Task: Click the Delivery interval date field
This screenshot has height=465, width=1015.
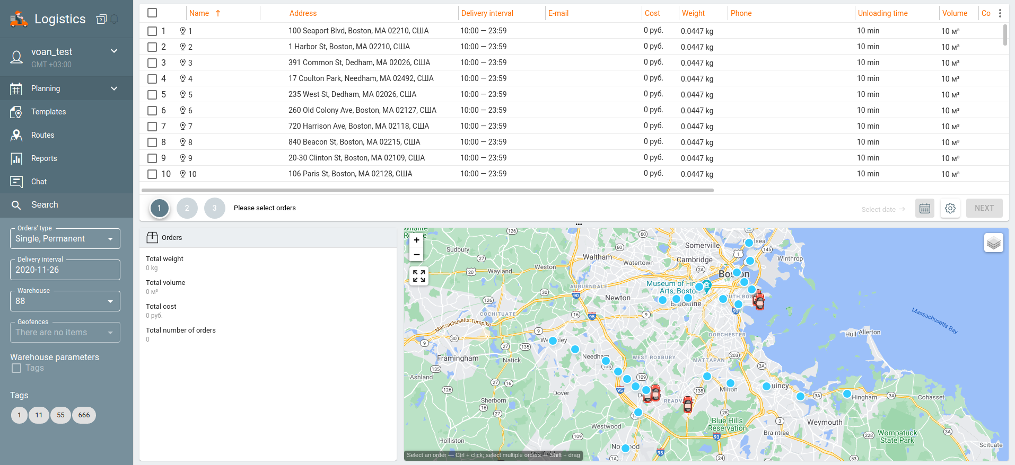Action: 65,270
